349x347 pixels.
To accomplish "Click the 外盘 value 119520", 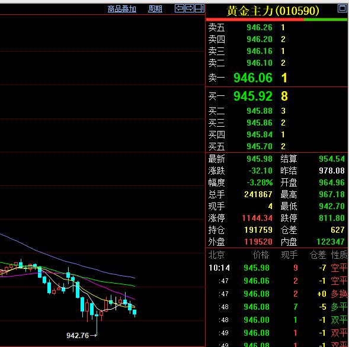I will coord(258,242).
